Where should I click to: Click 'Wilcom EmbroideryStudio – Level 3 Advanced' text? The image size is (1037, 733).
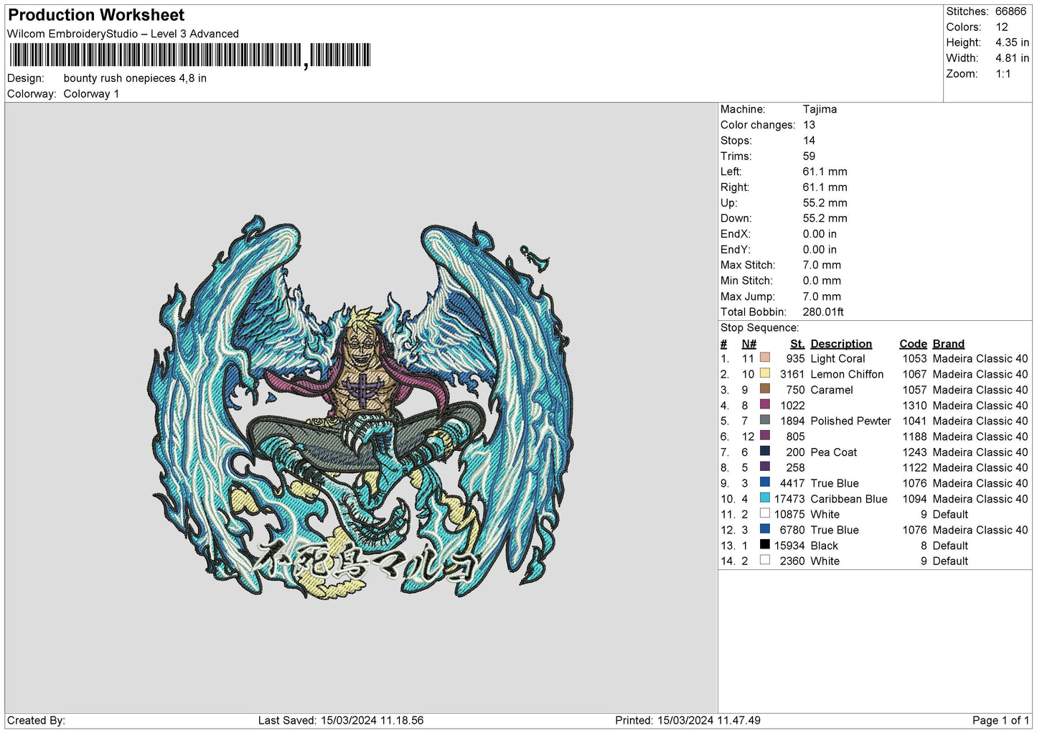coord(123,34)
